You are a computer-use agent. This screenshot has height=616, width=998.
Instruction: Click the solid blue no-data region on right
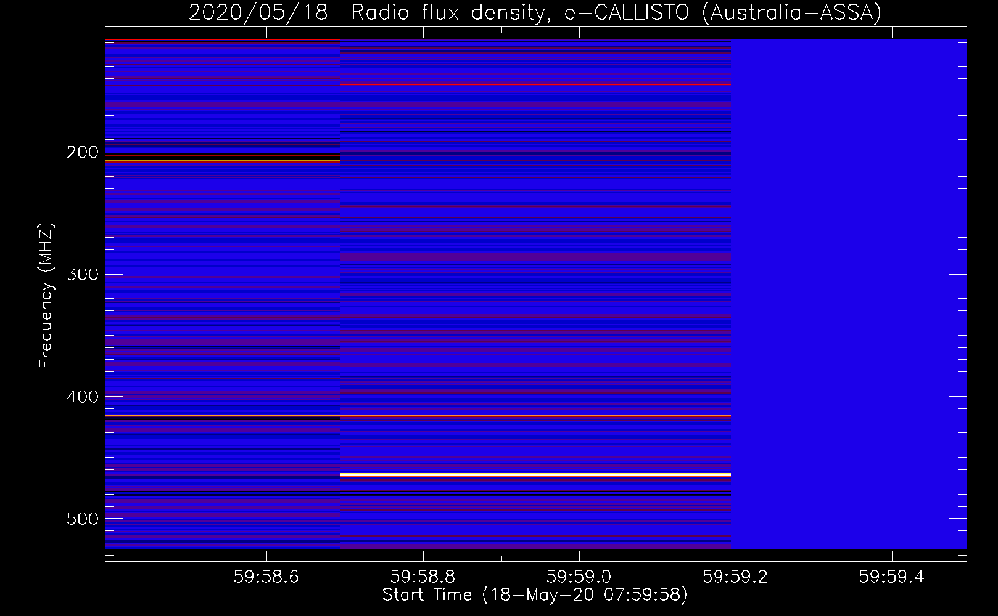click(849, 294)
